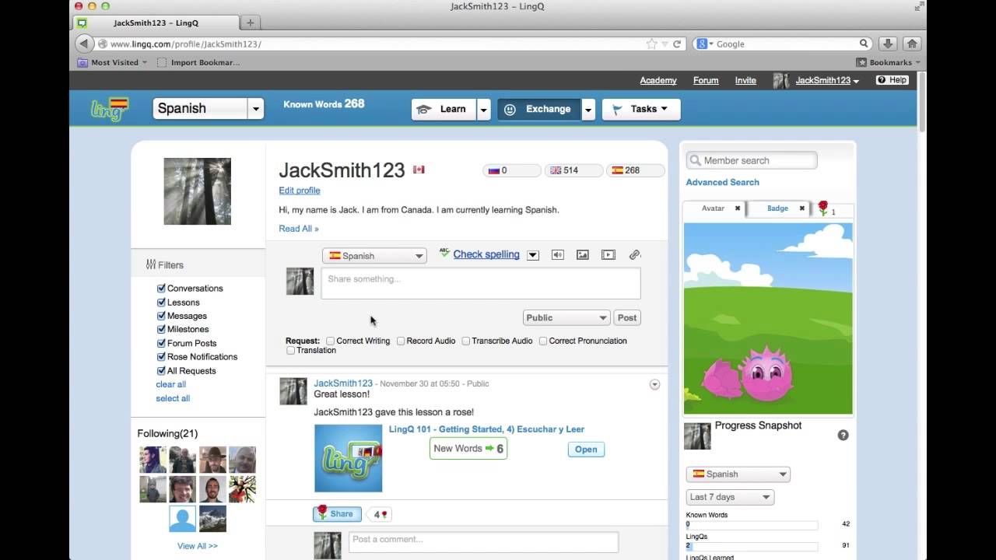Click the browser reload icon

pyautogui.click(x=677, y=44)
